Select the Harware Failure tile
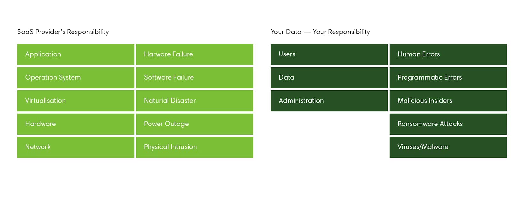This screenshot has width=524, height=200. tap(195, 54)
